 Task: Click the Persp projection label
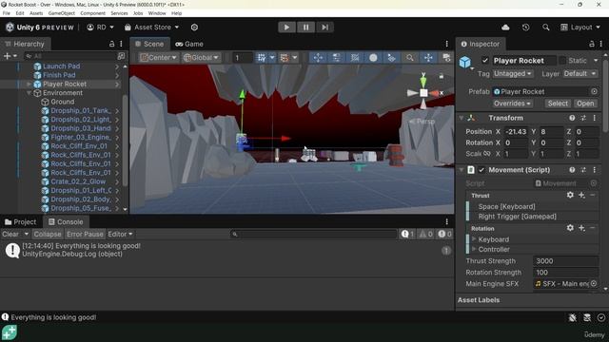tap(425, 122)
